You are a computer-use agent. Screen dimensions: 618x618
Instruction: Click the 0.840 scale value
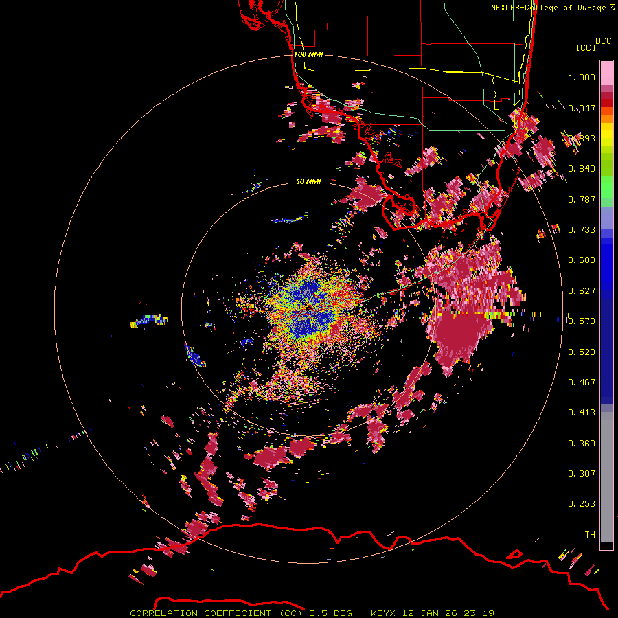582,169
